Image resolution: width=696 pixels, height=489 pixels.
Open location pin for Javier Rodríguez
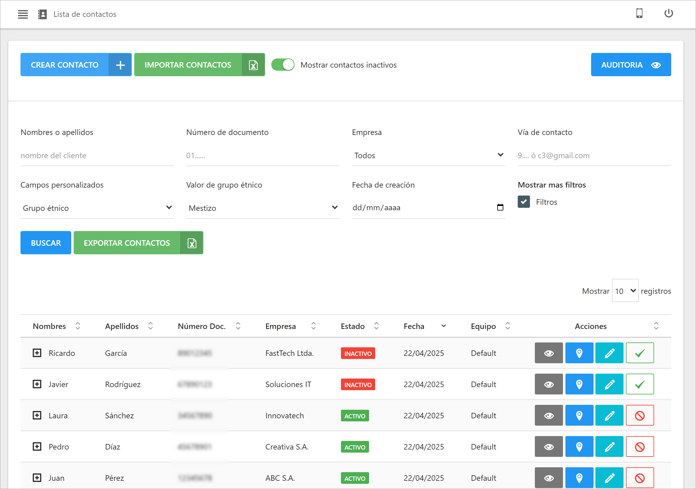pyautogui.click(x=579, y=384)
